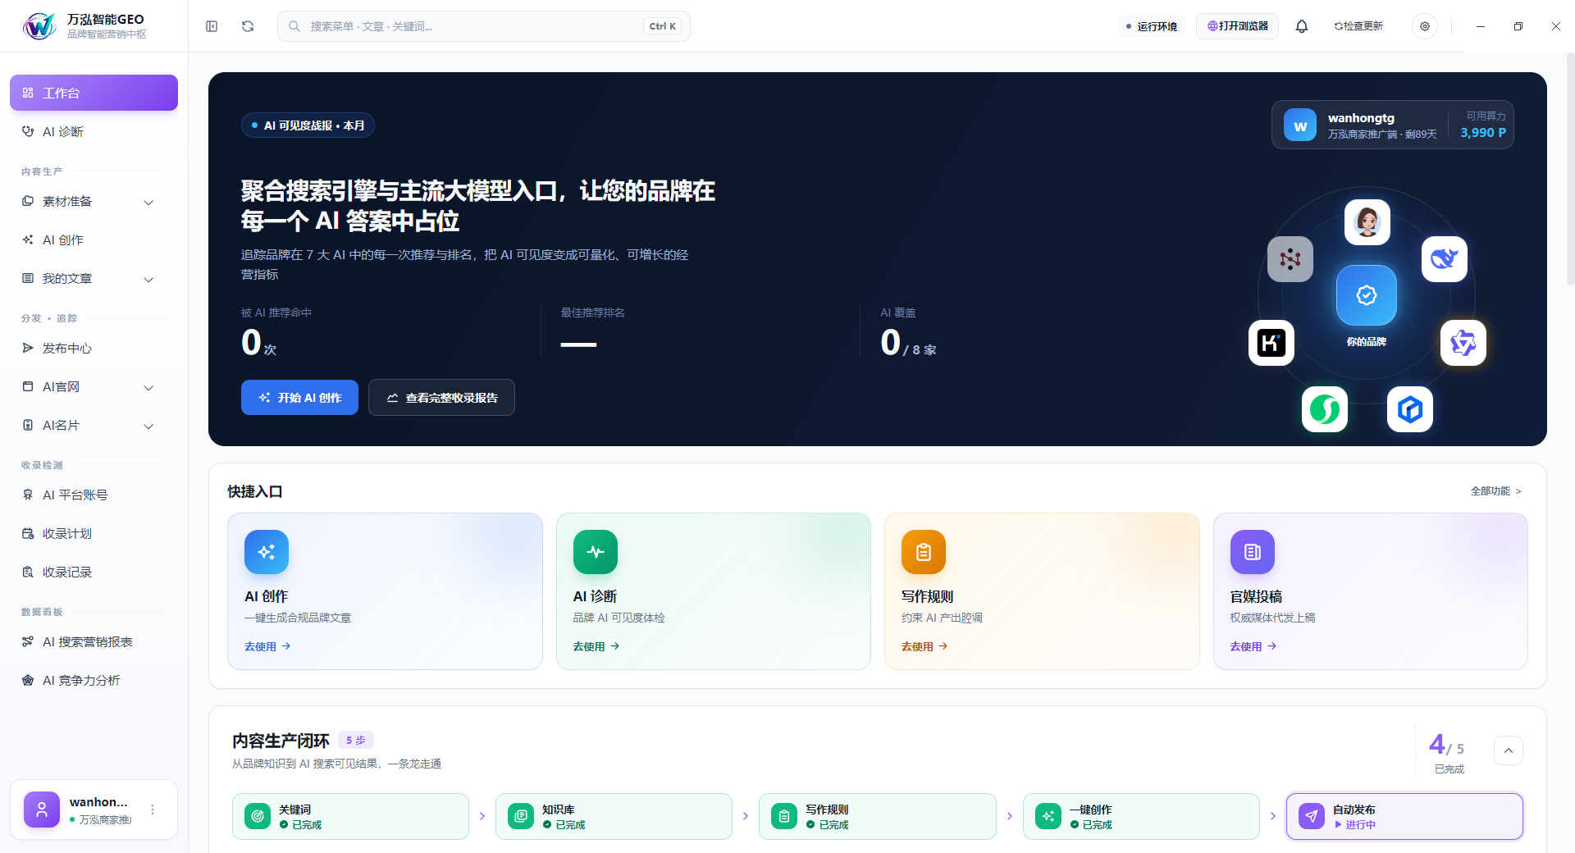Click the AI 诊断 green pulse icon
Image resolution: width=1575 pixels, height=853 pixels.
(x=596, y=552)
